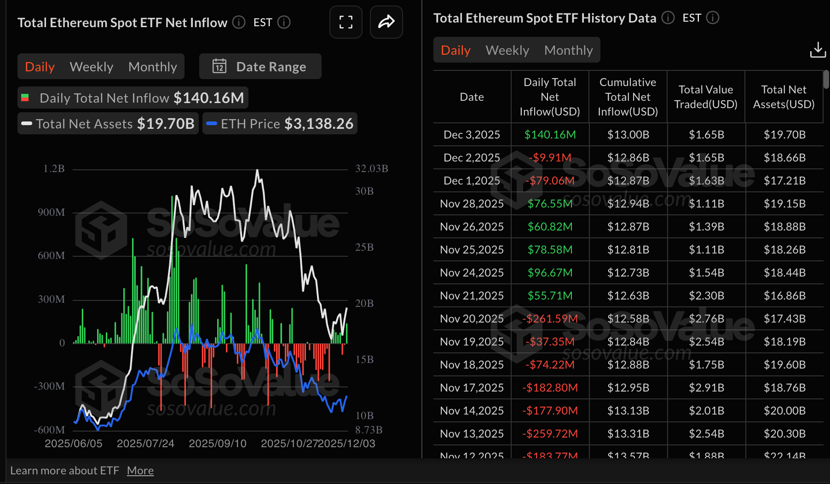Switch the history table to Monthly
The height and width of the screenshot is (484, 830).
[568, 50]
